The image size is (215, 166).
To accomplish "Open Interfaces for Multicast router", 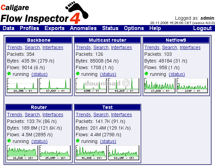I will click(x=122, y=47).
